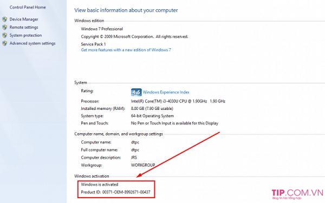This screenshot has width=325, height=203.
Task: Open Device Manager link
Action: (x=24, y=19)
